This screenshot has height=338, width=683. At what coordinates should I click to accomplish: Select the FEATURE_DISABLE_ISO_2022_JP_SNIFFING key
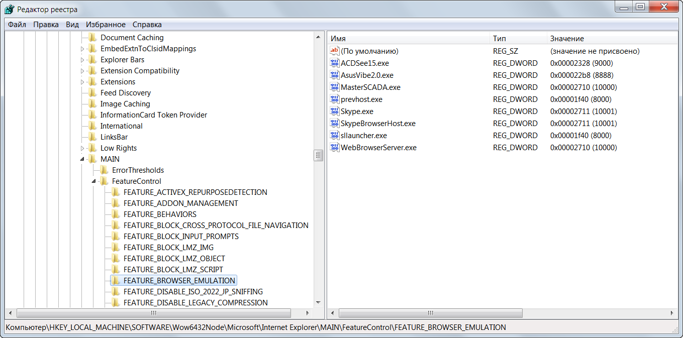[193, 291]
